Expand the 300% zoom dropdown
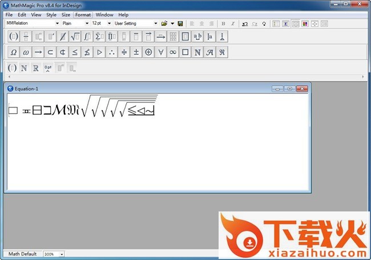The image size is (371, 260). 62,254
